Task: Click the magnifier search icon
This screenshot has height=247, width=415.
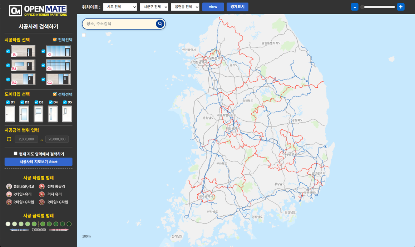Action: 160,24
